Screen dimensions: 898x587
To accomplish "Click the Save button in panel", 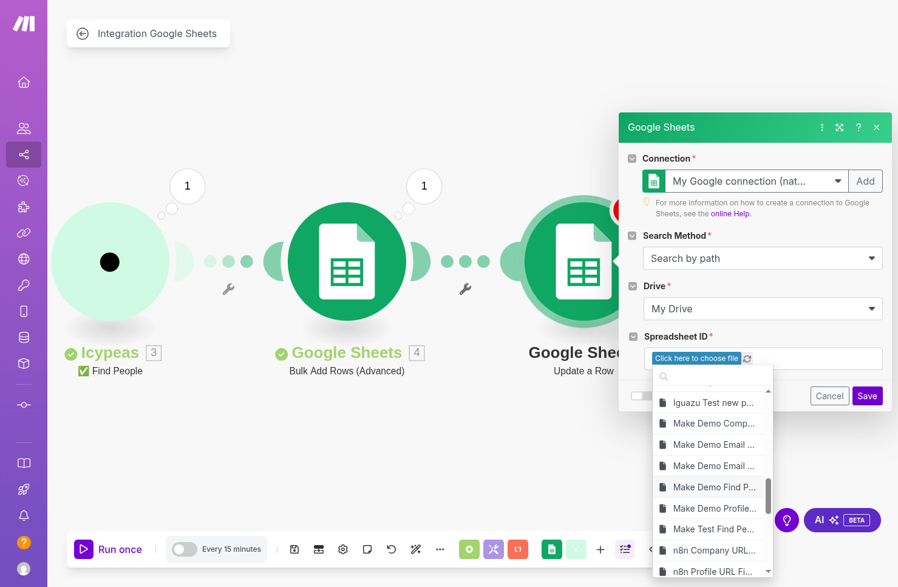I will point(867,396).
